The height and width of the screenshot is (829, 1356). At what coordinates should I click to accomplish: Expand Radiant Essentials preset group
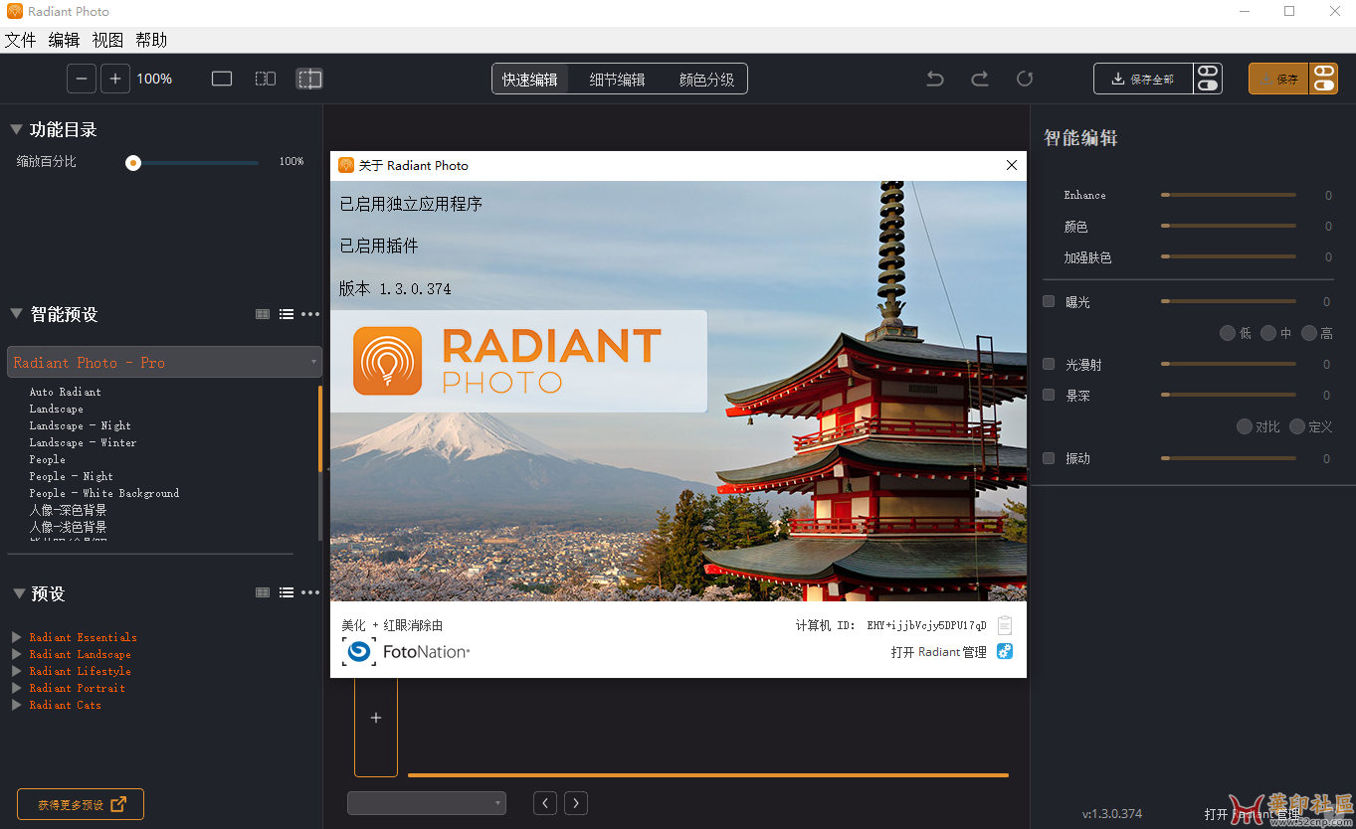pyautogui.click(x=16, y=637)
